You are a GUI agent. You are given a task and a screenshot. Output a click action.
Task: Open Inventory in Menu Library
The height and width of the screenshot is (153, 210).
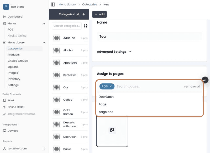coord(14,79)
